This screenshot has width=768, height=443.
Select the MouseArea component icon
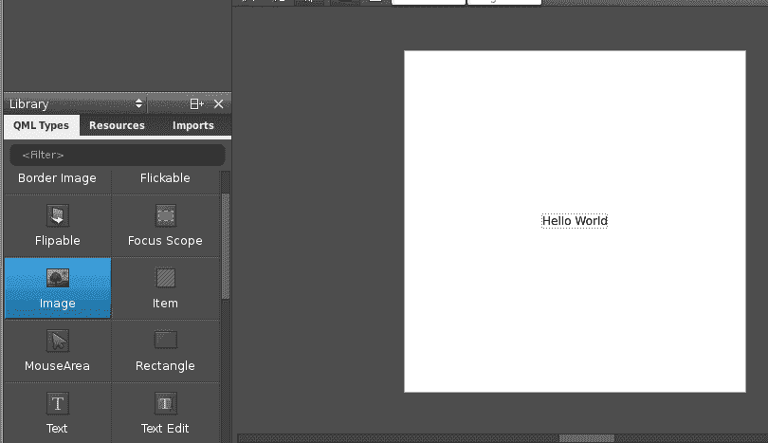58,341
